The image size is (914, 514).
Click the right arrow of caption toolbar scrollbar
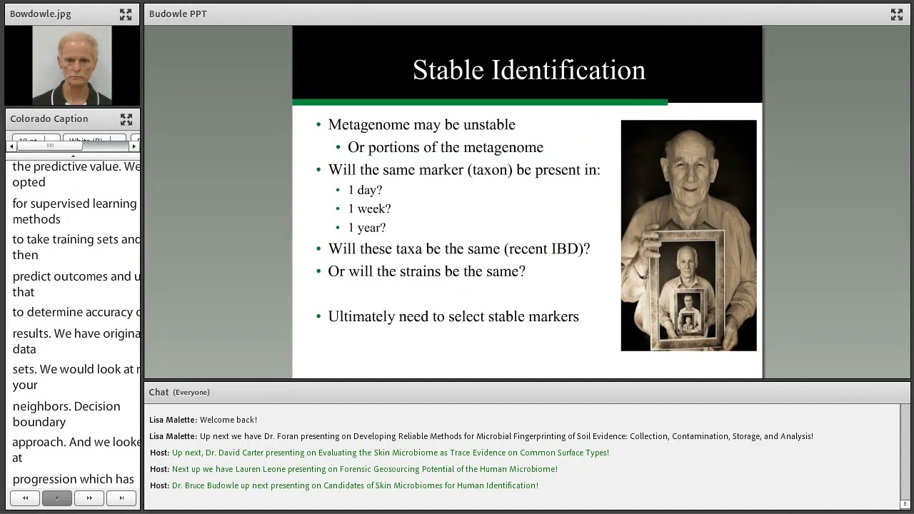(134, 146)
